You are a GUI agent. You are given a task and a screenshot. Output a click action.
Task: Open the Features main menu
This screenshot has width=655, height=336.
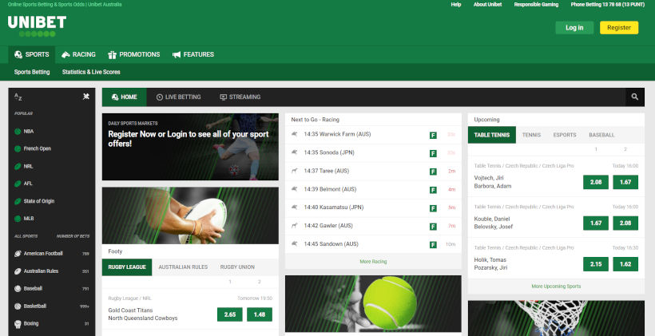[x=193, y=54]
